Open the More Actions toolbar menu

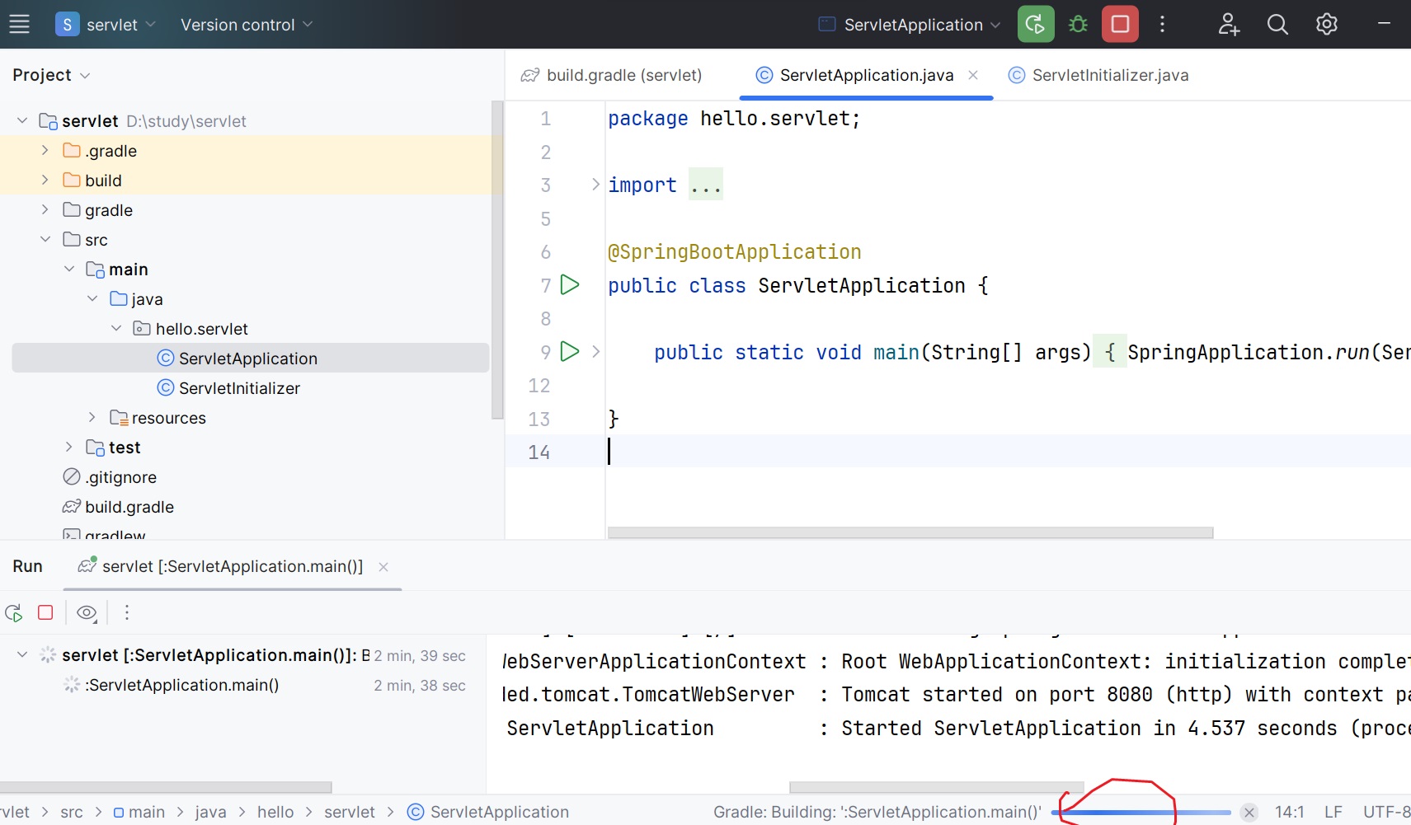1162,24
